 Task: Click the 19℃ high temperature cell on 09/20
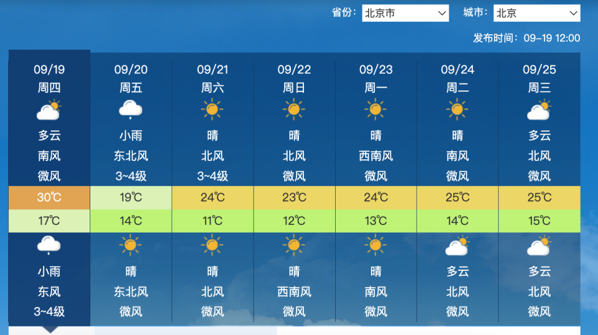tap(131, 197)
